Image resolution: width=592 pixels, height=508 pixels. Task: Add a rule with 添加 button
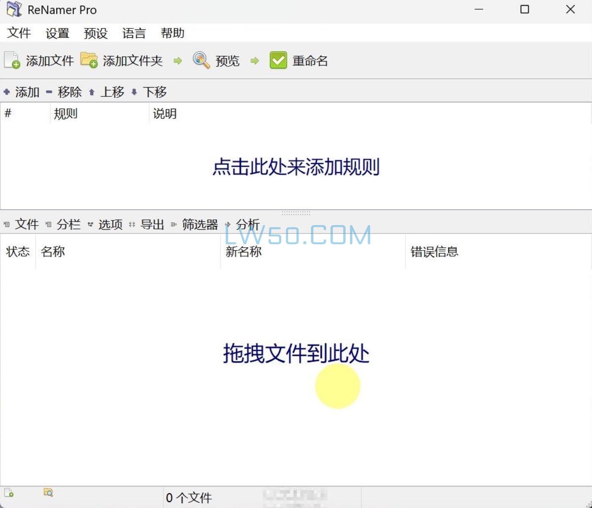coord(22,92)
